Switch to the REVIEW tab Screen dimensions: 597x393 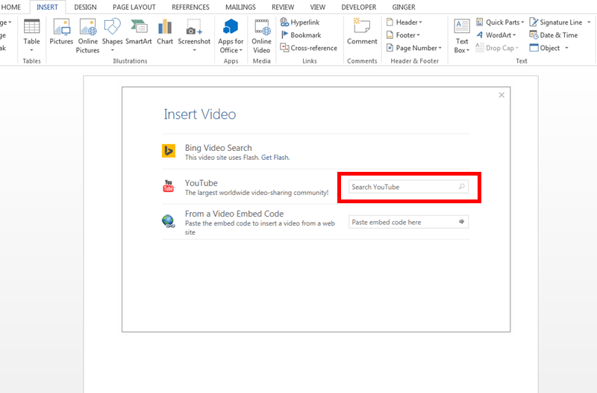pos(283,7)
